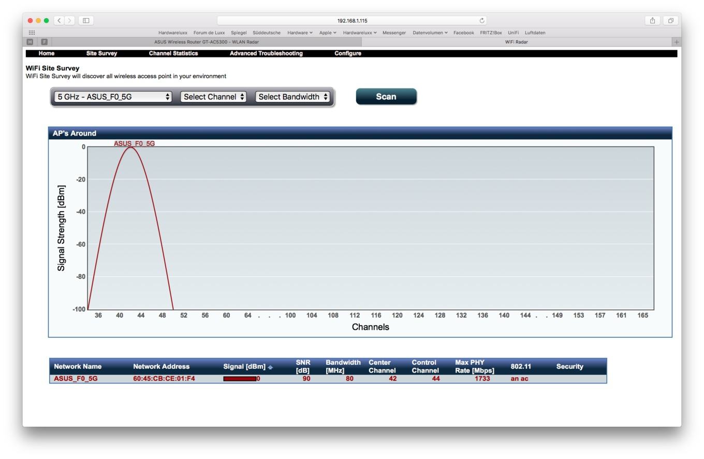Open the pinned tab labeled H
The height and width of the screenshot is (459, 704).
30,42
